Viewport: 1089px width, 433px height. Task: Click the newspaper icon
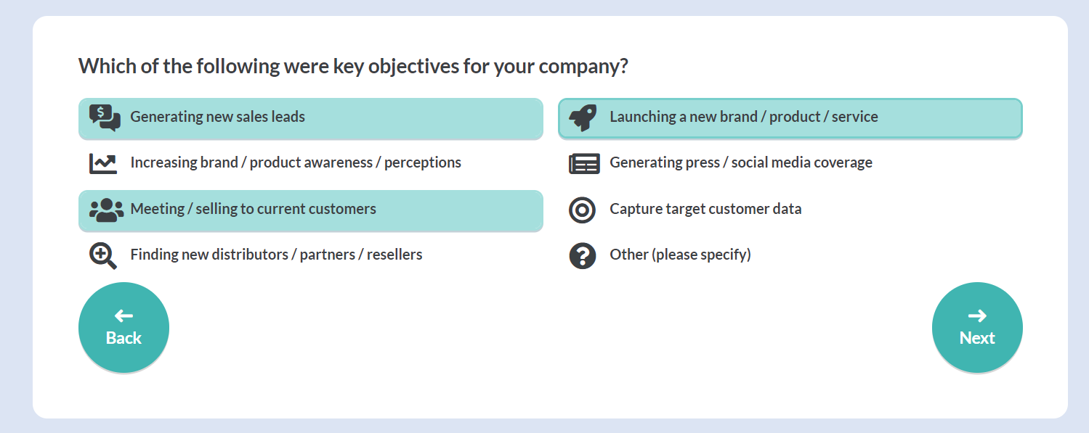[584, 164]
